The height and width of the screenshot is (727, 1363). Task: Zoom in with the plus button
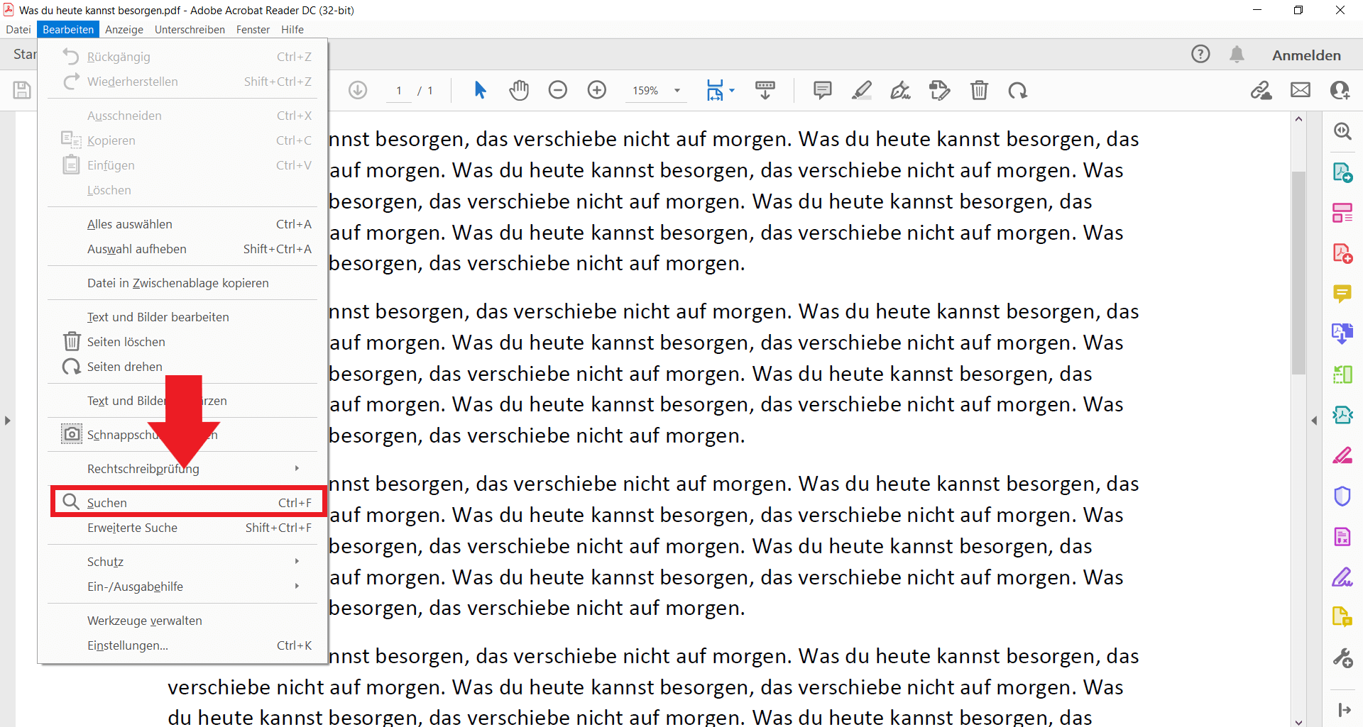point(597,90)
